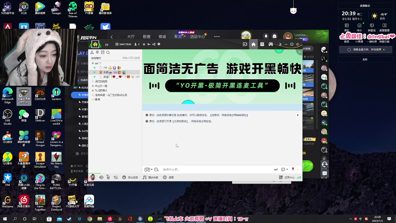Open the PUBG BATTLEGROUNDS desktop shortcut

click(56, 182)
